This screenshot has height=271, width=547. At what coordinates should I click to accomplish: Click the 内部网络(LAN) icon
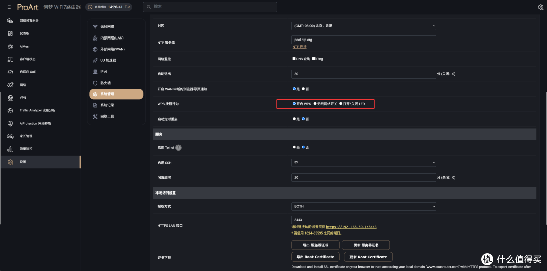95,38
